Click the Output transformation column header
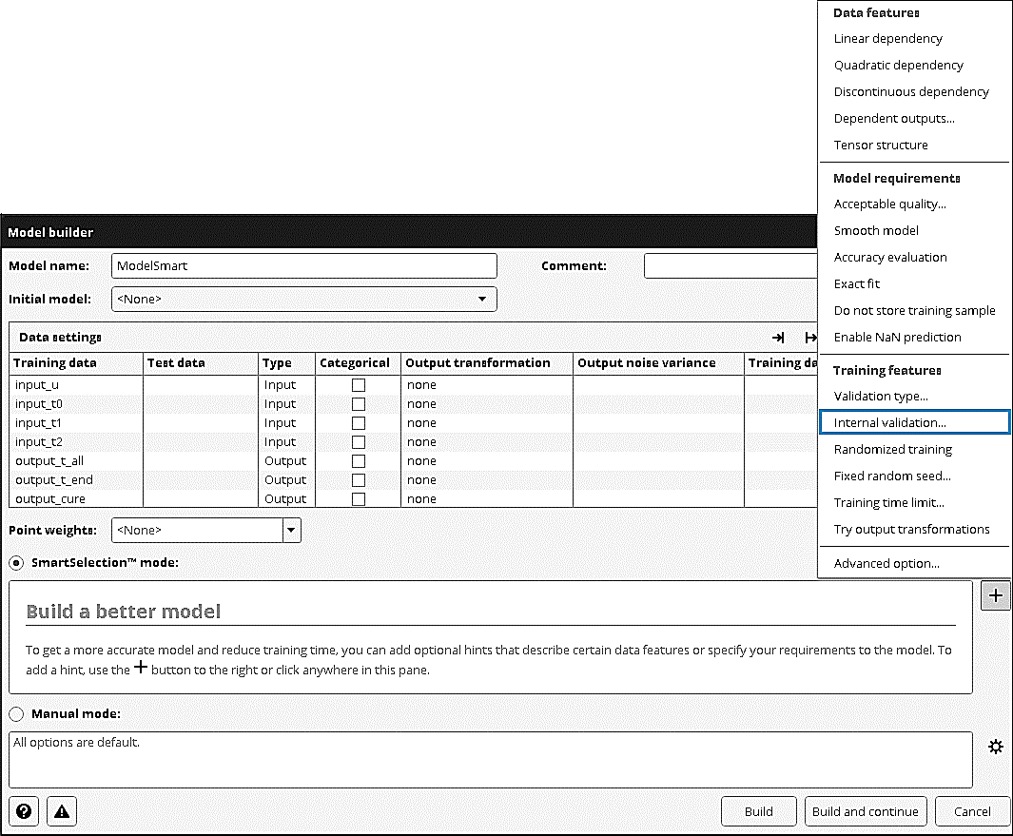This screenshot has height=836, width=1013. point(487,363)
